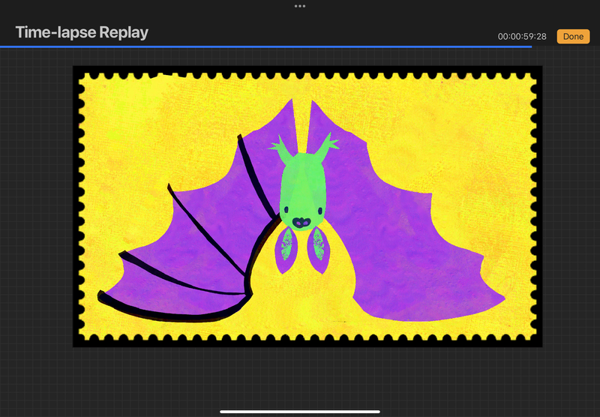Click the unfilled end of progress bar
Image resolution: width=600 pixels, height=417 pixels.
[565, 46]
